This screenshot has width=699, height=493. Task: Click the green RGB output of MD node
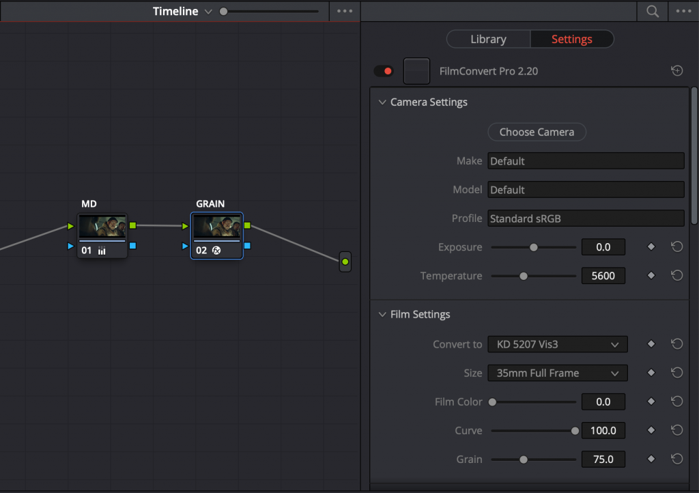[133, 225]
